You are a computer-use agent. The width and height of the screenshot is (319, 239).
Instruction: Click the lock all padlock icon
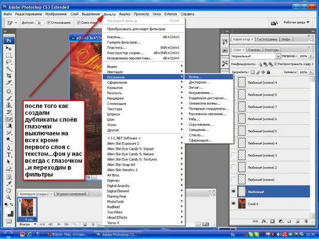(x=268, y=72)
